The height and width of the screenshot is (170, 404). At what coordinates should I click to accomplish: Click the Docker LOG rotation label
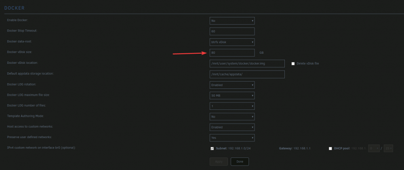point(22,84)
